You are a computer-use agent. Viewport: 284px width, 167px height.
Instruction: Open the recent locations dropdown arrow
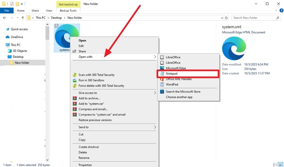coord(18,18)
